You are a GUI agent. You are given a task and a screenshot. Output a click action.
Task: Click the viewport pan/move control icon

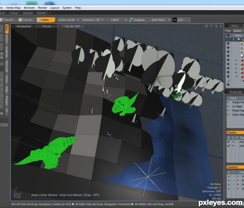tap(207, 26)
